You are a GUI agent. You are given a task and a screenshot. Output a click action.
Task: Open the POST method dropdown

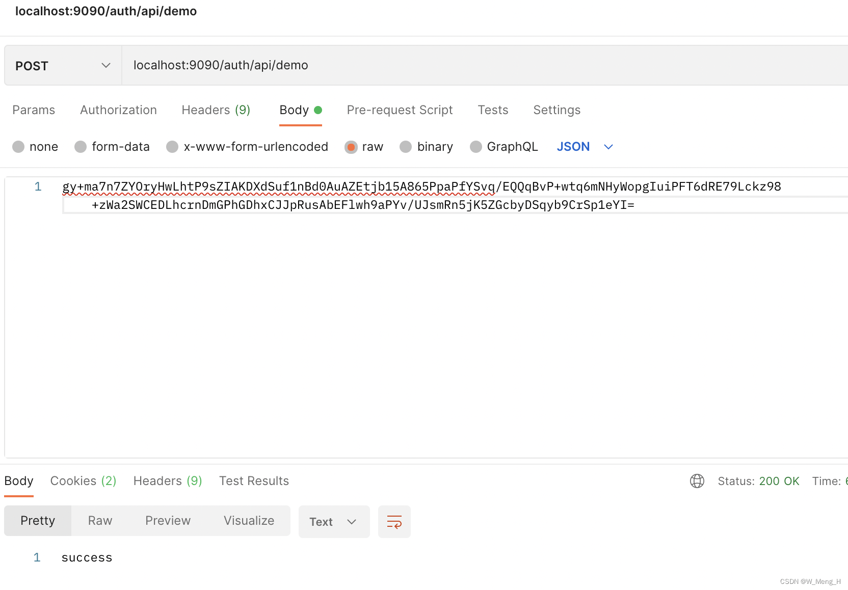[63, 65]
